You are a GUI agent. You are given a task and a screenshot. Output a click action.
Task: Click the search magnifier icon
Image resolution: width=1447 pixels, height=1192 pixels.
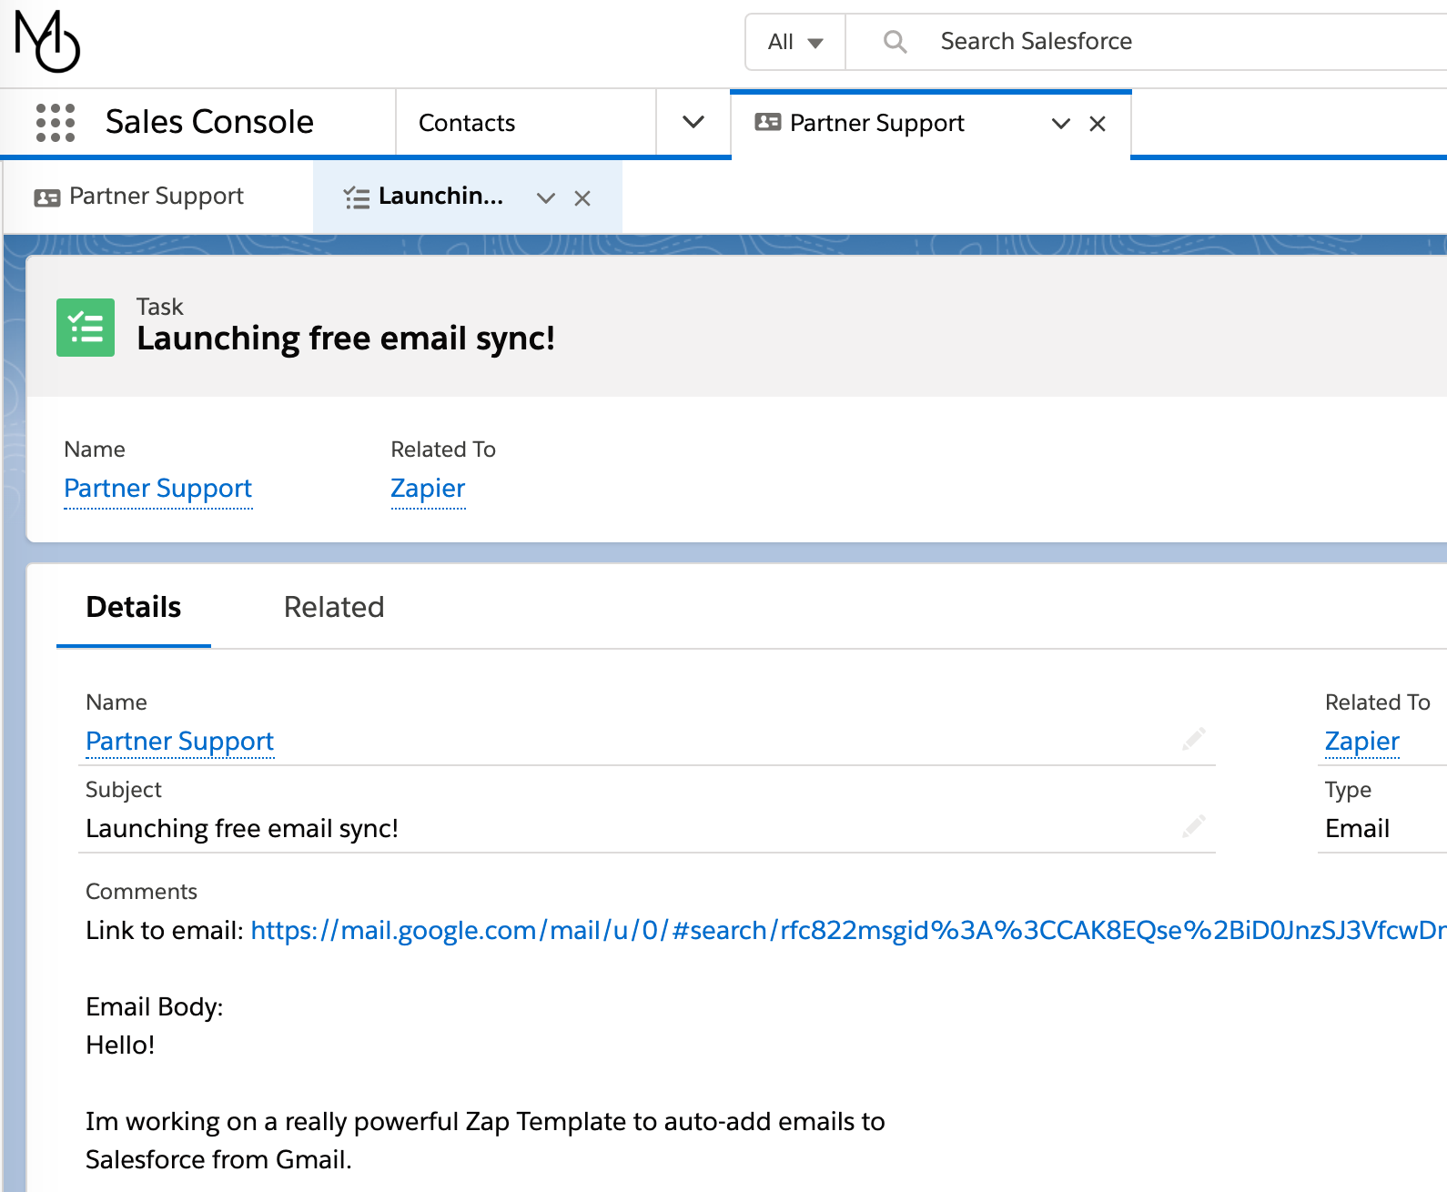click(895, 42)
